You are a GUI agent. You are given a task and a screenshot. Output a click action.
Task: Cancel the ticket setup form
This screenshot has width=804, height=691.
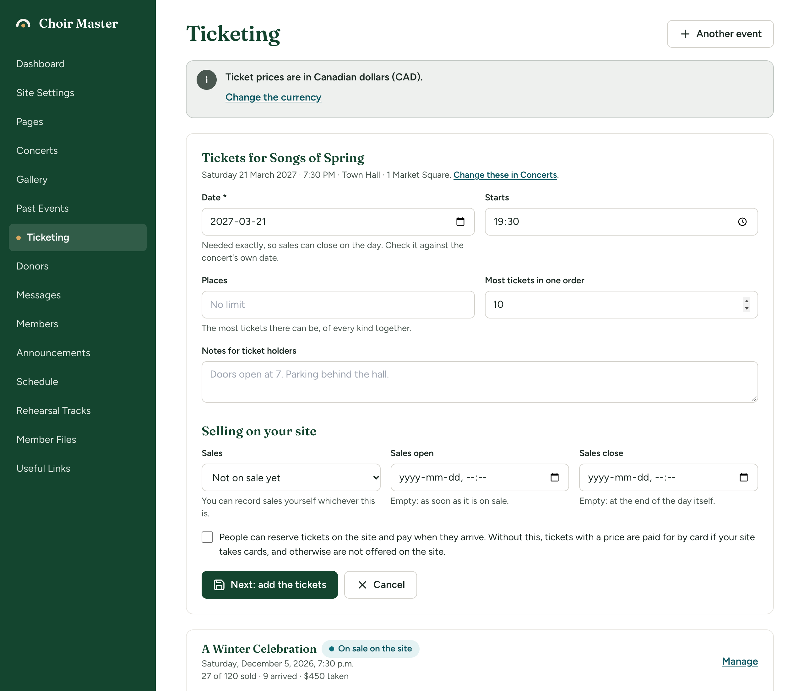[x=380, y=585]
